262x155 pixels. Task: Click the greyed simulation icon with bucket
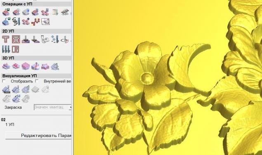point(45,89)
